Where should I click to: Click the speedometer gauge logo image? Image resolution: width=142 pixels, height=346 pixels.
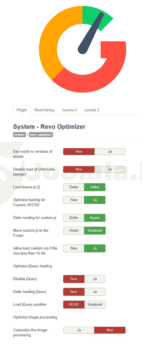click(x=83, y=49)
